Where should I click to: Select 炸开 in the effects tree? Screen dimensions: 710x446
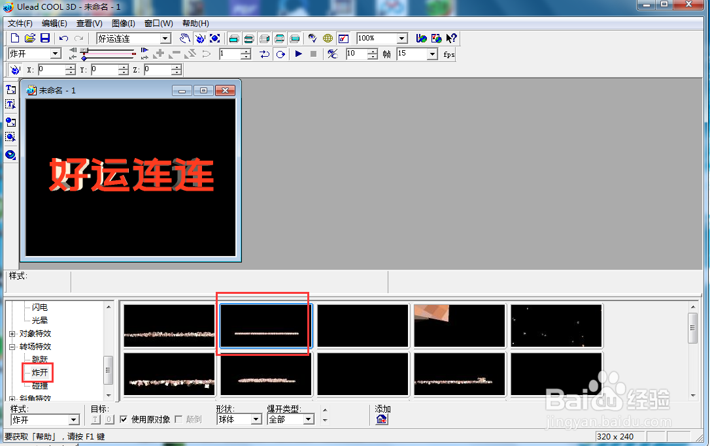(40, 373)
